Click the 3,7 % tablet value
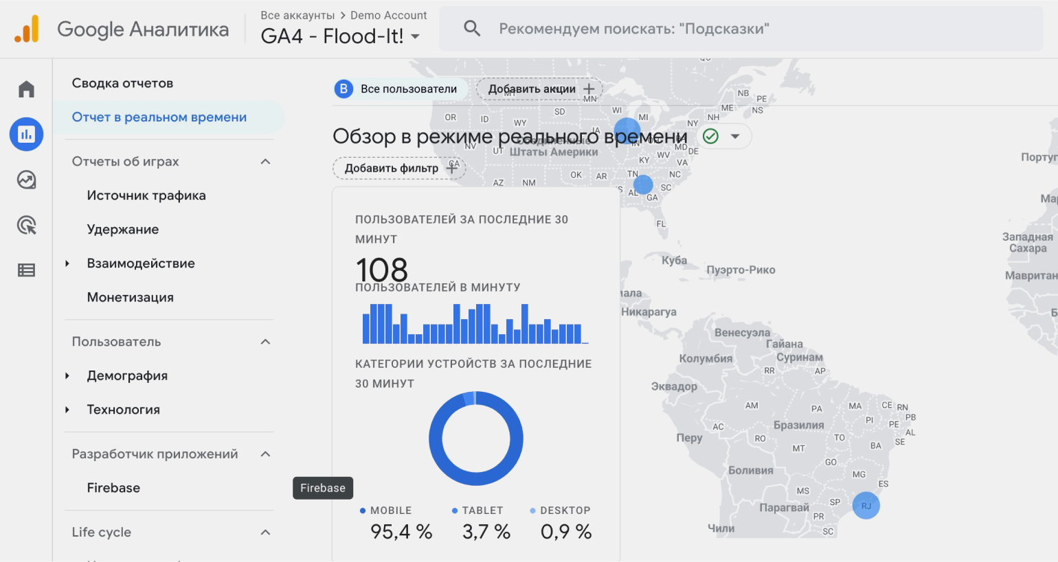This screenshot has height=562, width=1058. coord(486,532)
